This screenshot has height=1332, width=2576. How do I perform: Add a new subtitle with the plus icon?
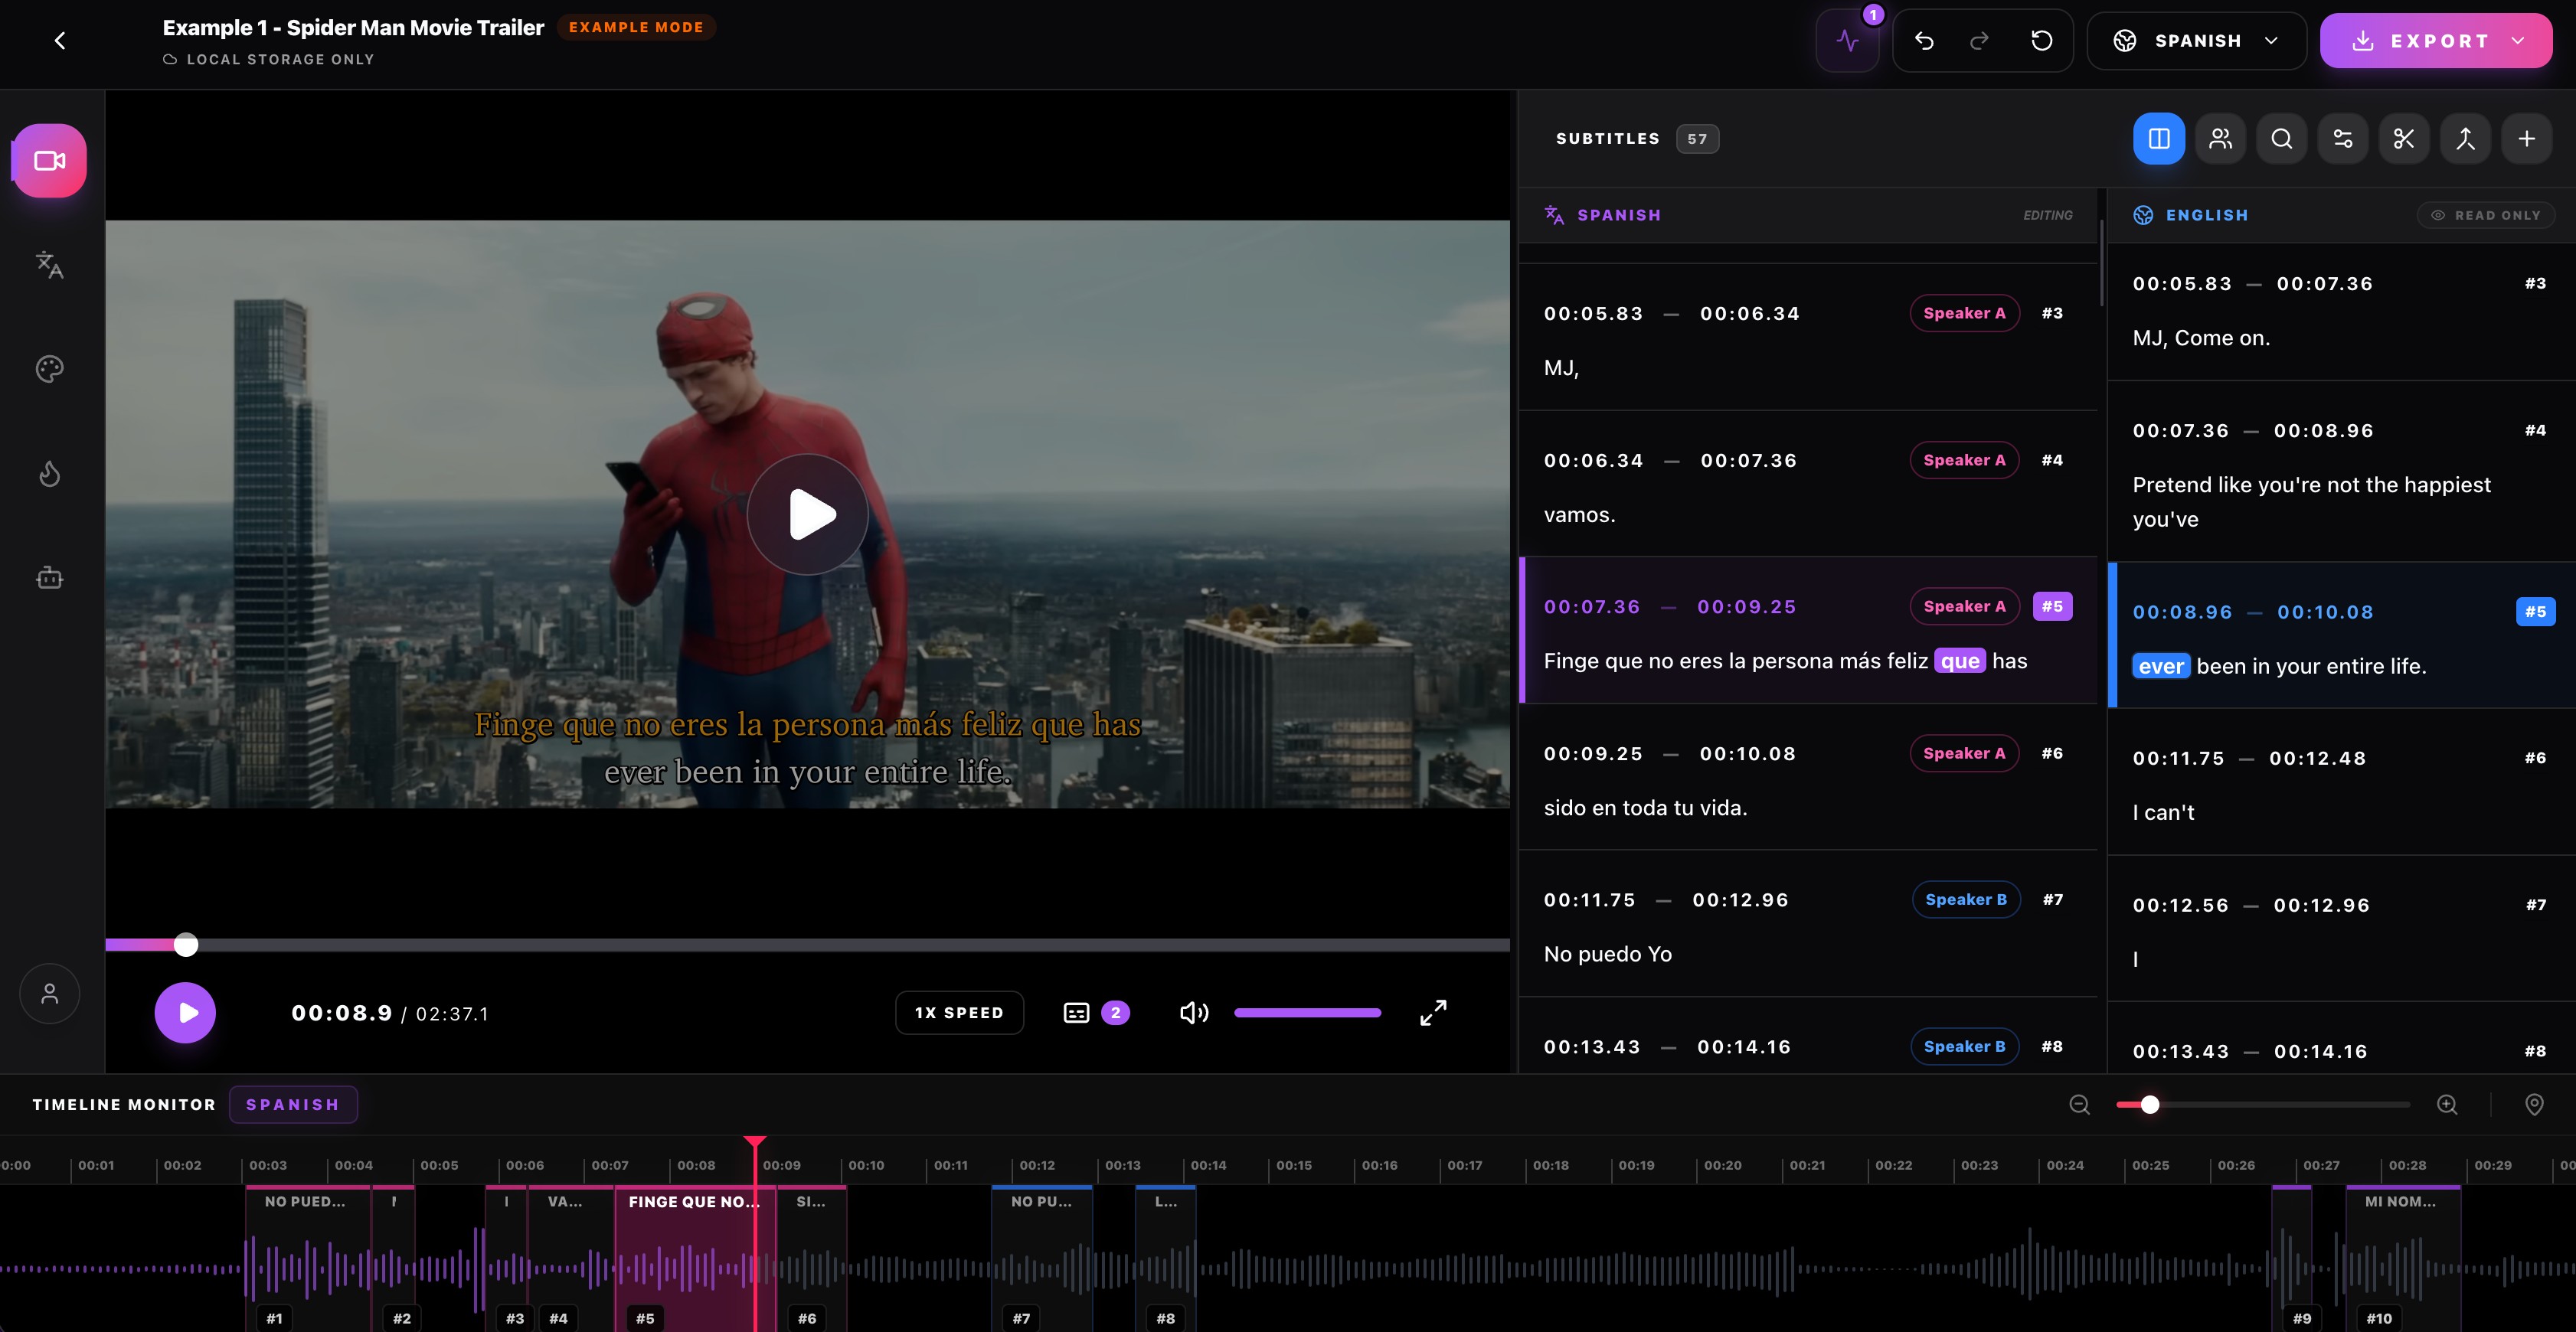pyautogui.click(x=2527, y=138)
